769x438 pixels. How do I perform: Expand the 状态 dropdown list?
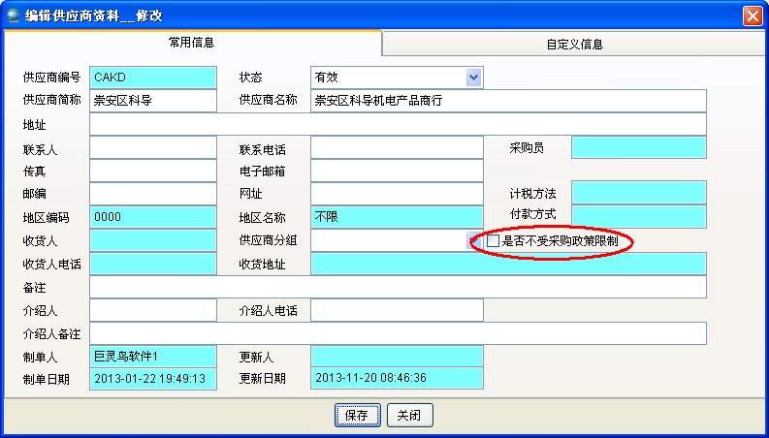473,78
